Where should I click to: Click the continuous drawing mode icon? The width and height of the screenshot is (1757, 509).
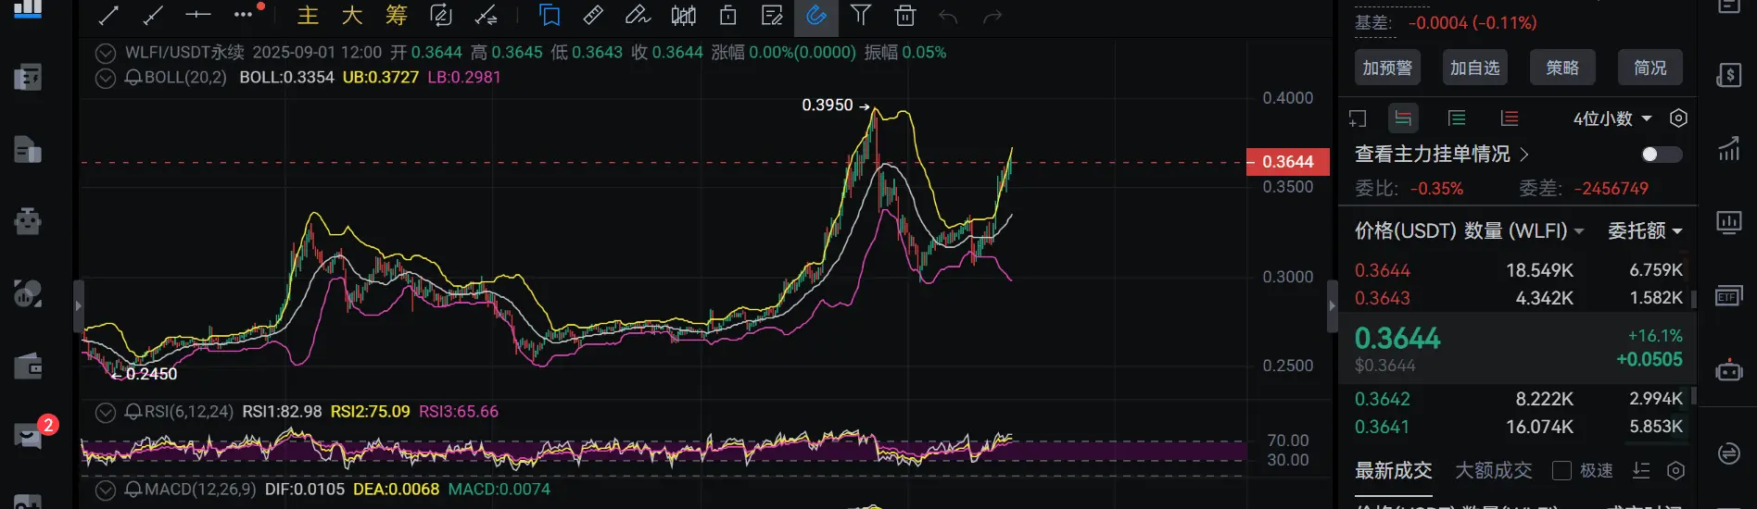[441, 15]
